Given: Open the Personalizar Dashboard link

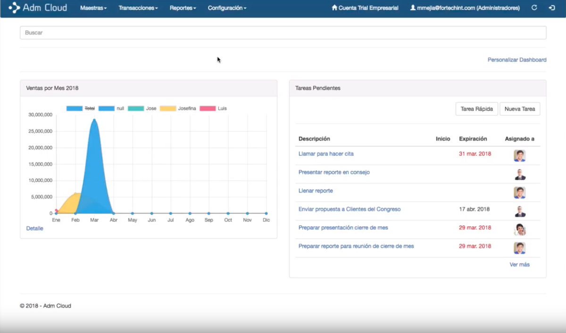Looking at the screenshot, I should (x=516, y=60).
